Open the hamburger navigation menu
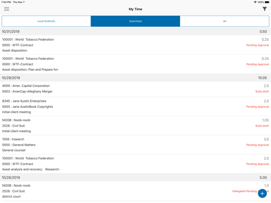Image resolution: width=271 pixels, height=203 pixels. 6,9
